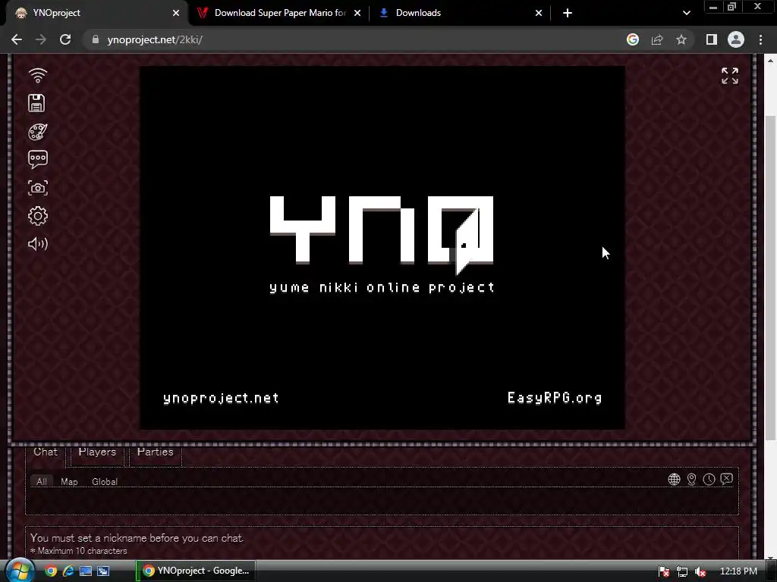Switch to the Players tab
The width and height of the screenshot is (777, 582).
[97, 452]
